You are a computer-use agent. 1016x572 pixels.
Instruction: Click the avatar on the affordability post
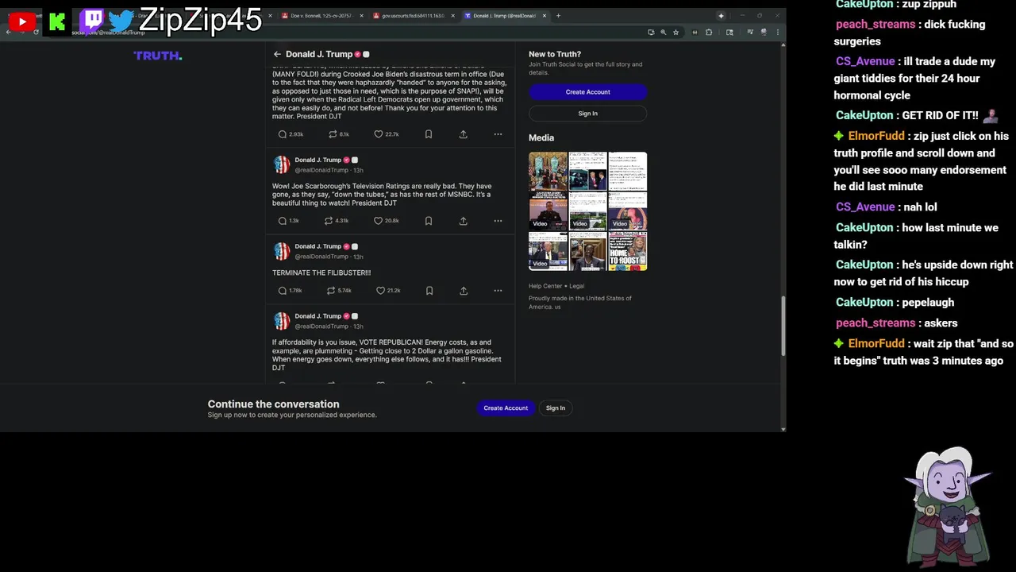point(282,321)
